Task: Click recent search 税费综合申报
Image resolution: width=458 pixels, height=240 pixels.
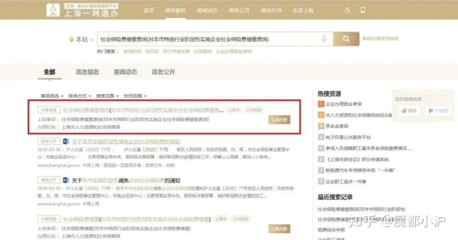Action: [x=331, y=230]
